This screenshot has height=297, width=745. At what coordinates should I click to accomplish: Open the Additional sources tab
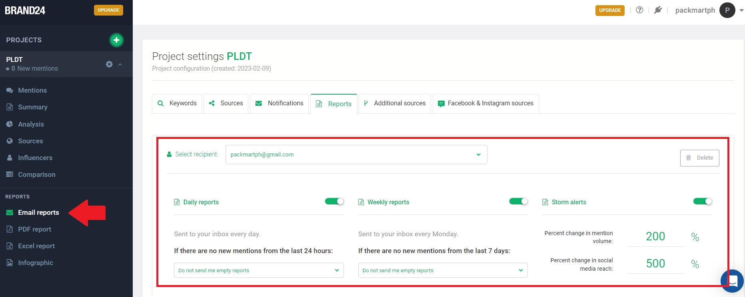tap(395, 103)
